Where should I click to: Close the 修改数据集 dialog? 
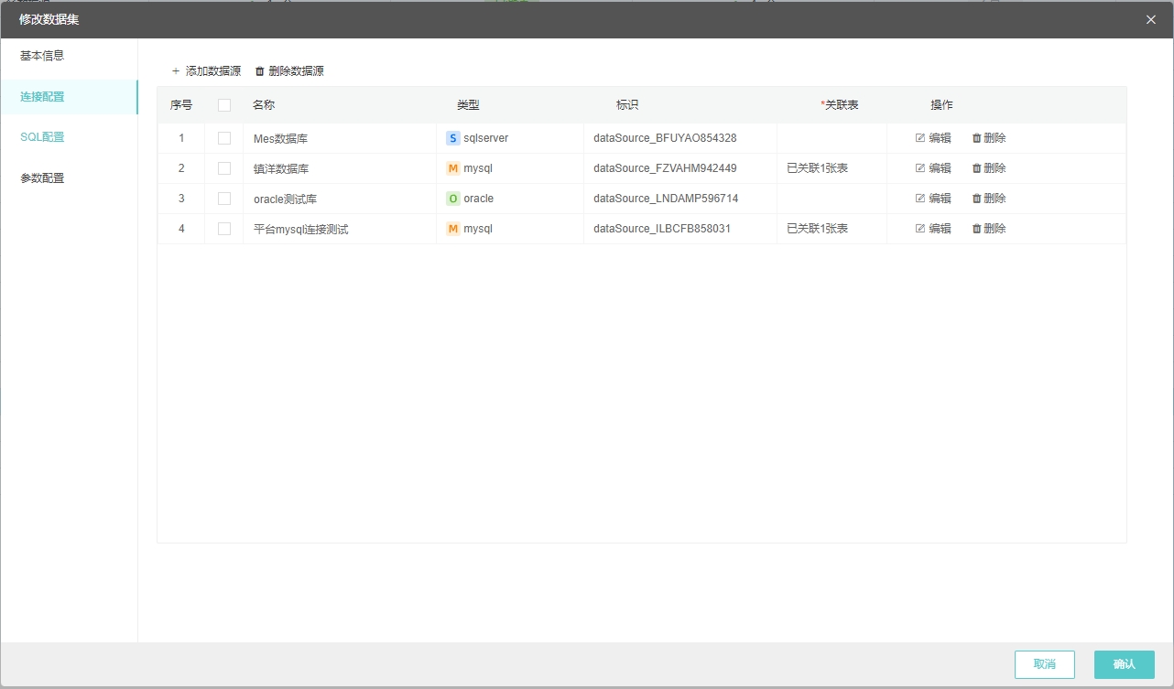click(x=1151, y=19)
